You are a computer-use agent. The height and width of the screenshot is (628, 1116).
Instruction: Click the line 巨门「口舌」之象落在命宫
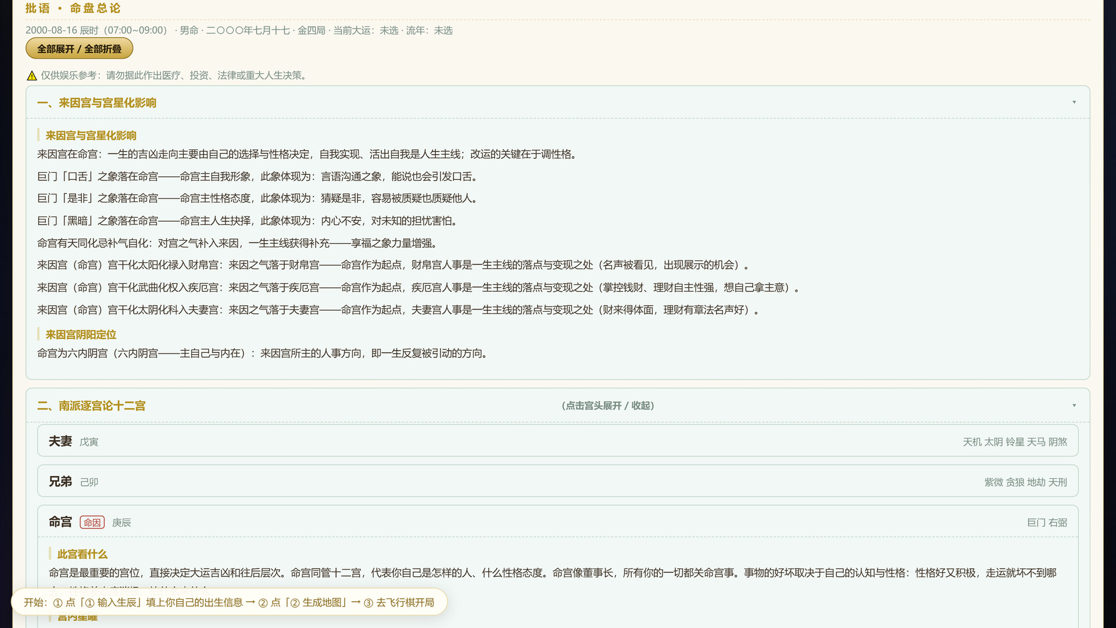pyautogui.click(x=259, y=176)
